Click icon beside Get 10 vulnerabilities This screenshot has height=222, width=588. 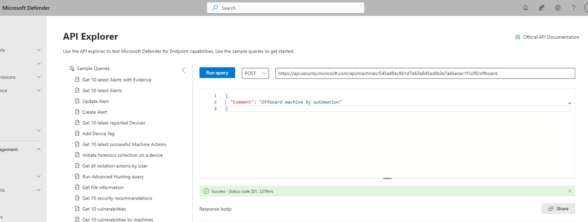pos(77,209)
